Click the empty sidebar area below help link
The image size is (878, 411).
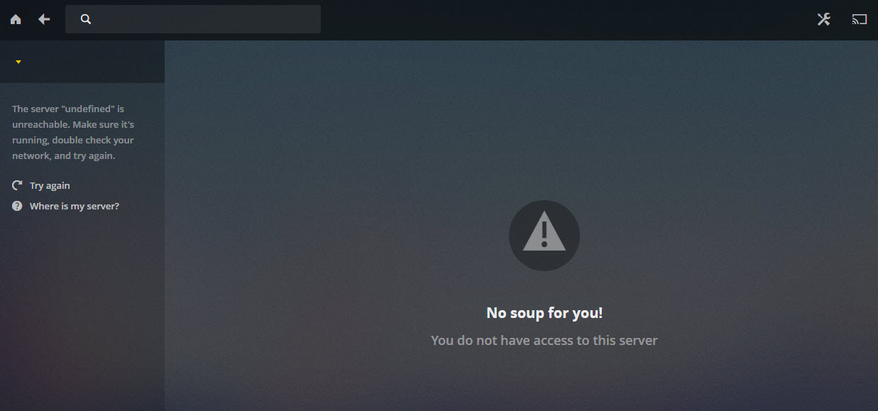coord(82,312)
